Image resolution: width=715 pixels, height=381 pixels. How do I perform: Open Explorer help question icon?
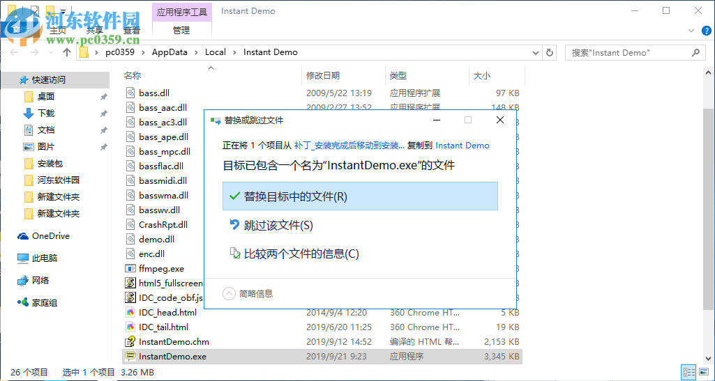point(705,31)
